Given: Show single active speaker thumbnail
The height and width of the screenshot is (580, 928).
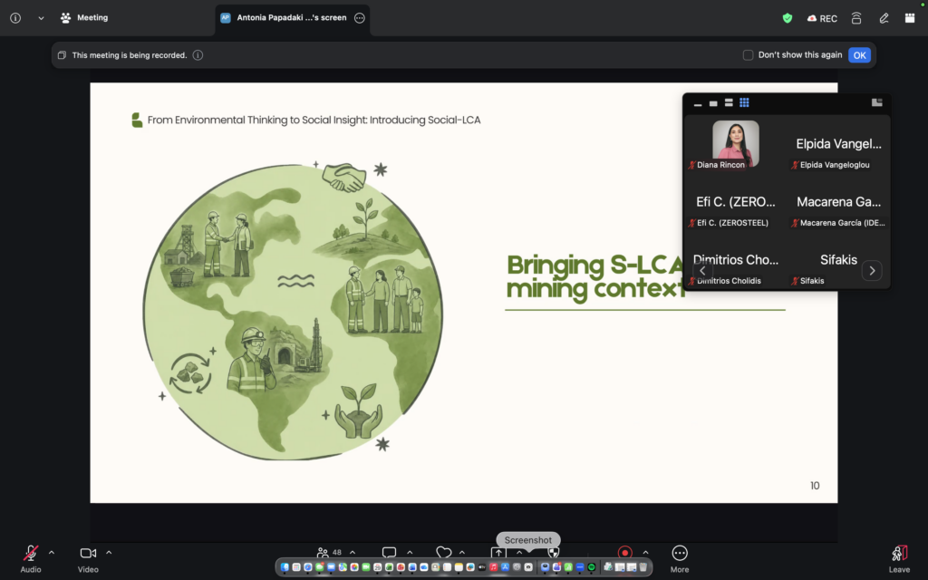Looking at the screenshot, I should tap(713, 103).
